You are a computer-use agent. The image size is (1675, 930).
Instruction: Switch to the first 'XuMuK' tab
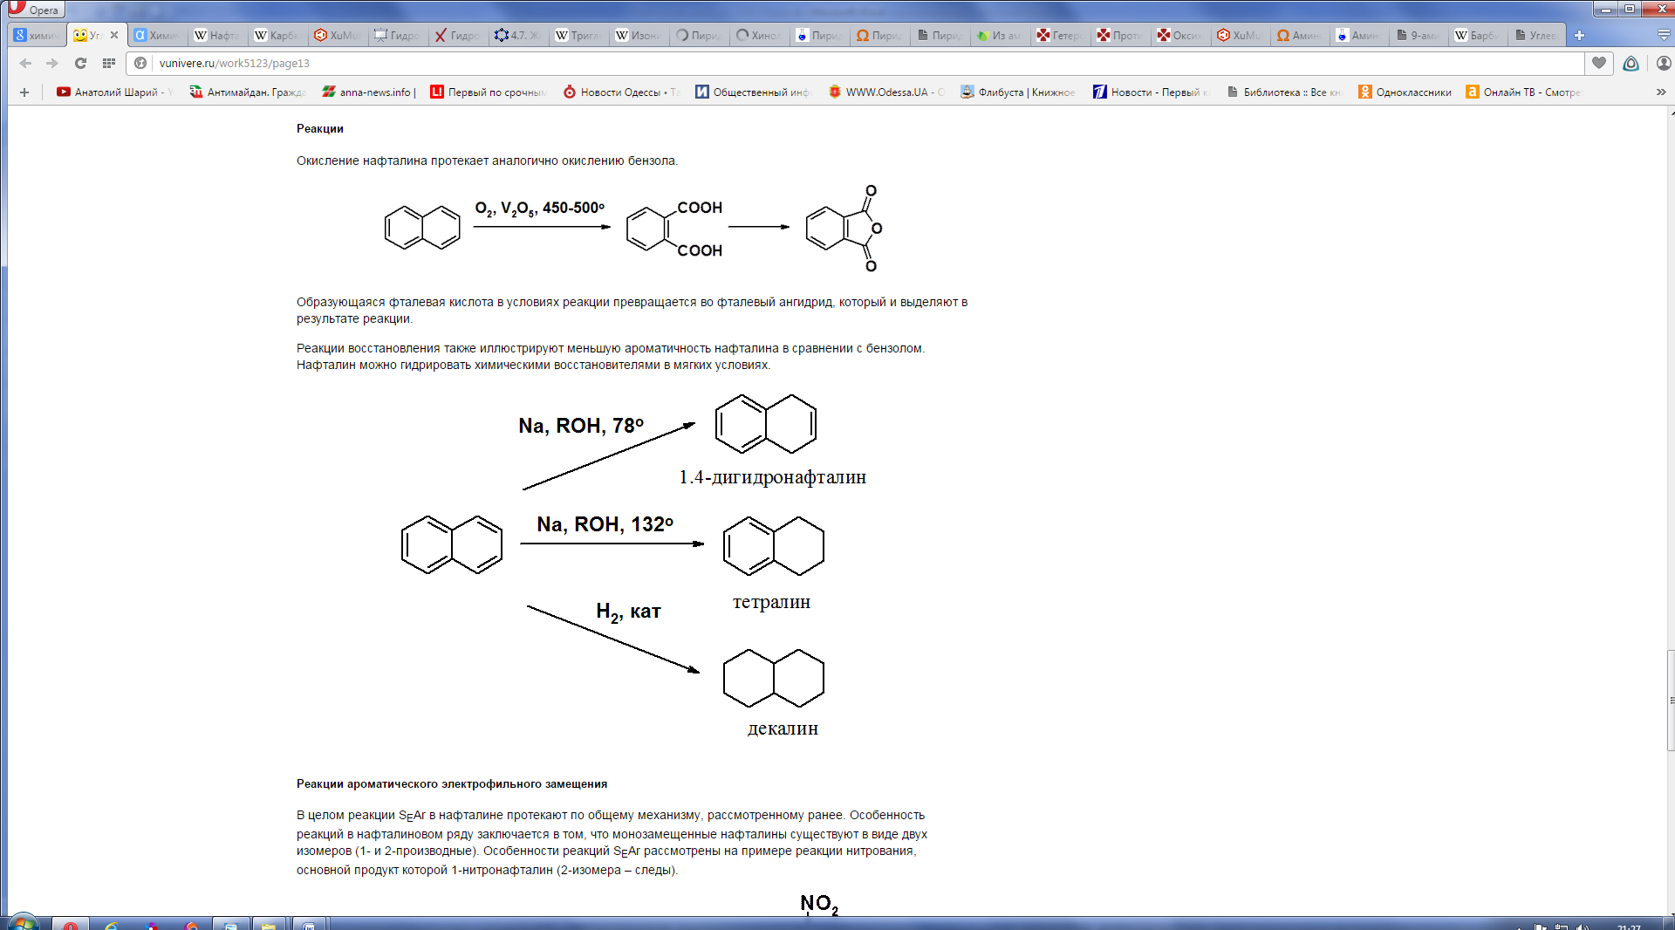click(x=338, y=36)
